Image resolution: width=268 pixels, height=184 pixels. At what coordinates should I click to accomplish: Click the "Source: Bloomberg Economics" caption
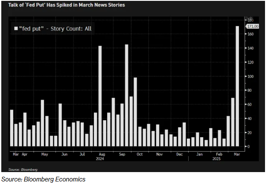pos(43,179)
